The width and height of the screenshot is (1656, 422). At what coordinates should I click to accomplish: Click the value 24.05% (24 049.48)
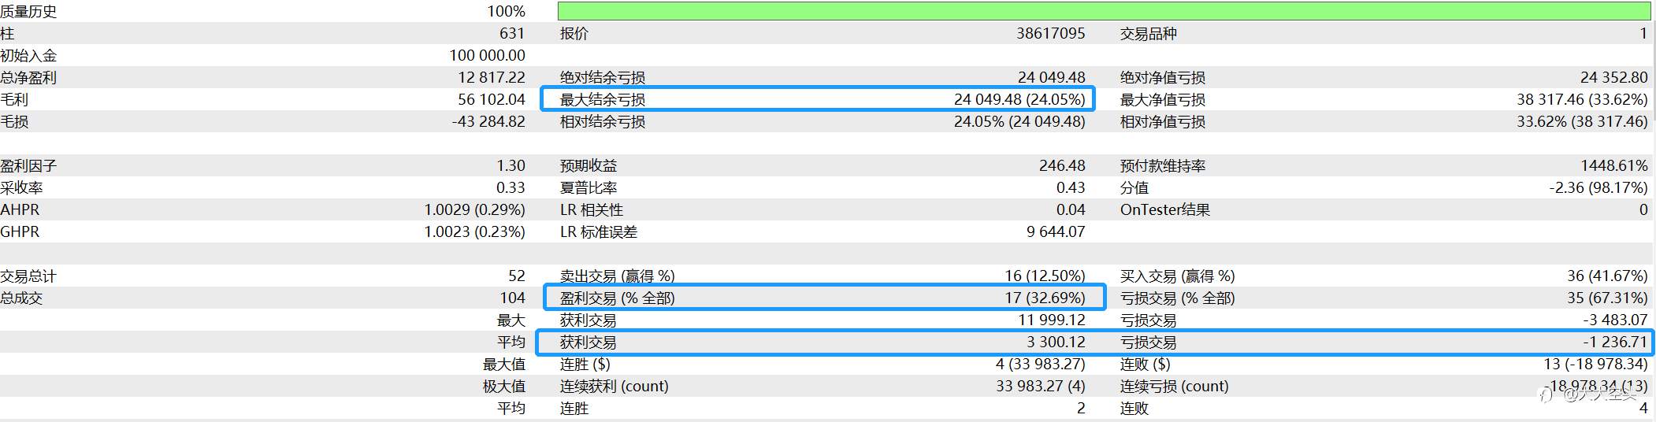1019,121
